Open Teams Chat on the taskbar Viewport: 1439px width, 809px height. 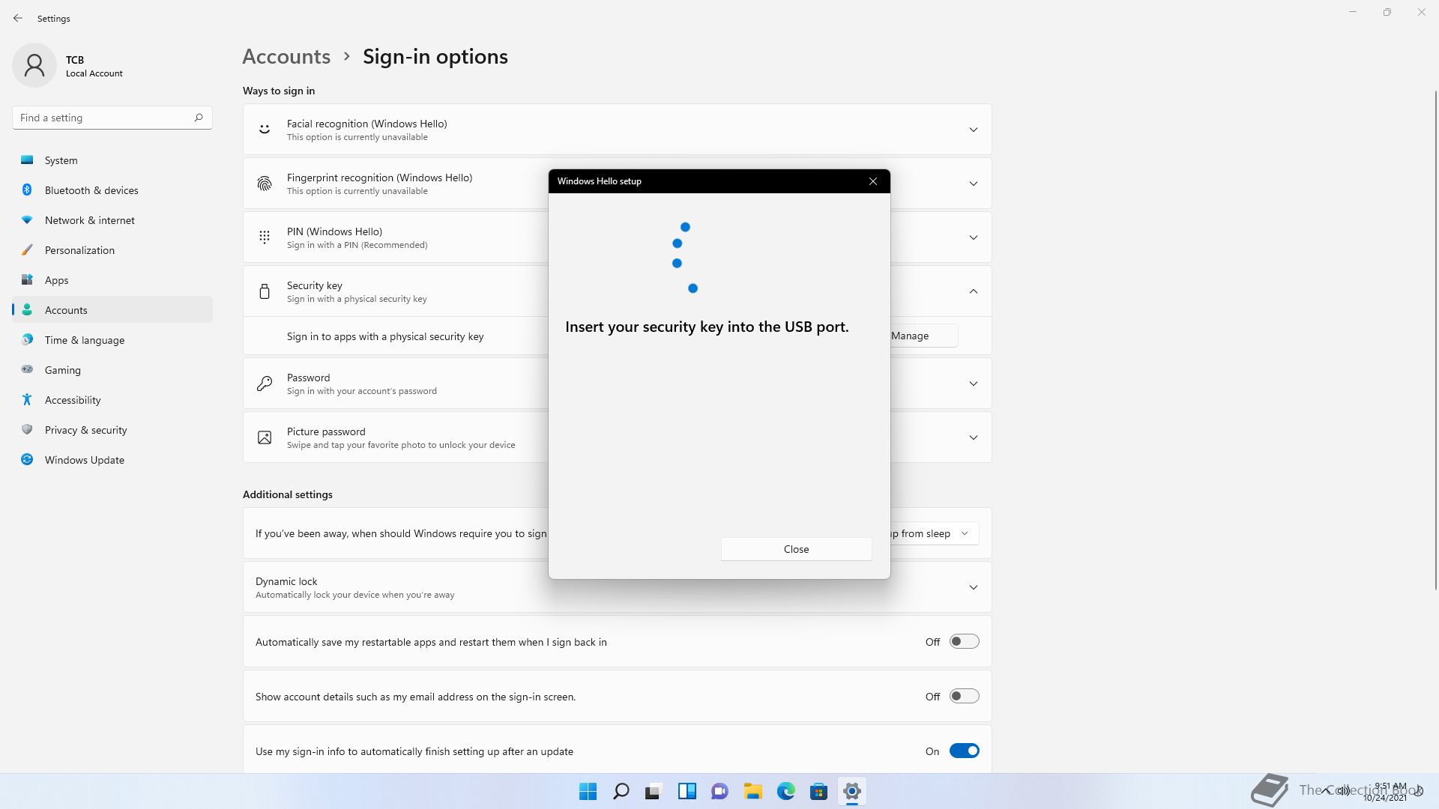[720, 791]
